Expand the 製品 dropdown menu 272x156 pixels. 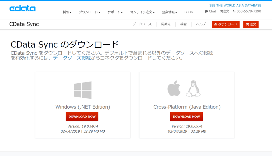[x=67, y=12]
